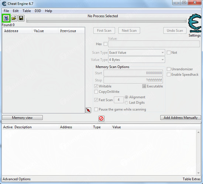203x184 pixels.
Task: Click the 'No Process Selected' text
Action: click(x=103, y=16)
